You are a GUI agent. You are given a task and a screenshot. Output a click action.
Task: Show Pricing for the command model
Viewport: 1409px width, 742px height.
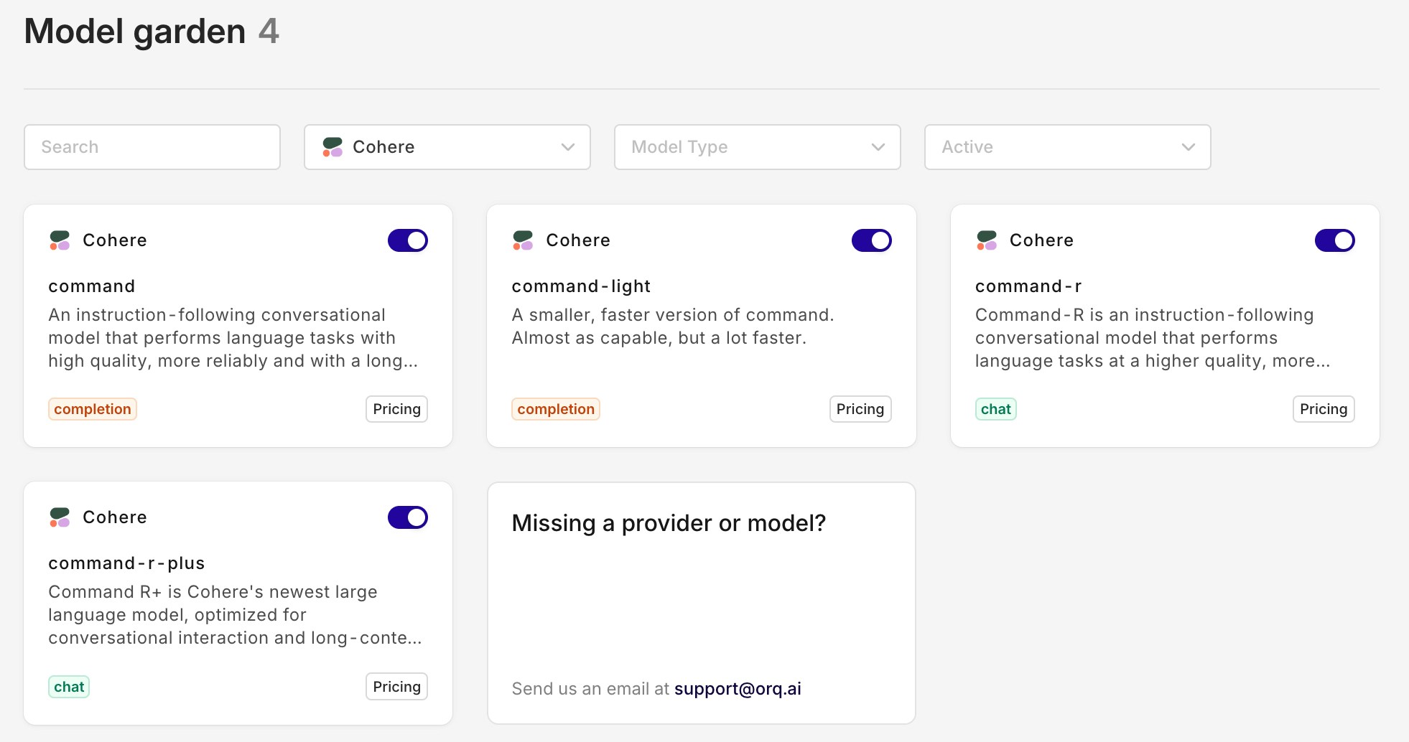click(x=396, y=409)
